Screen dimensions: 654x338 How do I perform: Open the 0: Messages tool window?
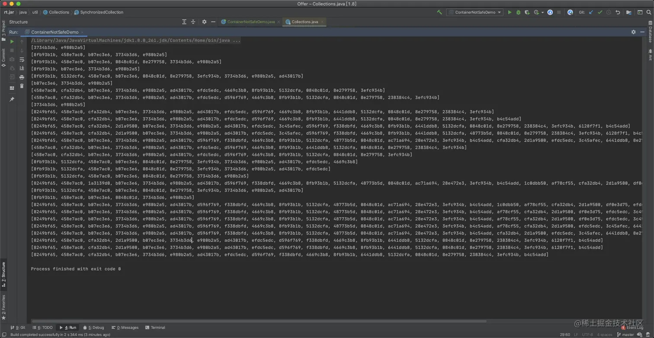click(125, 328)
